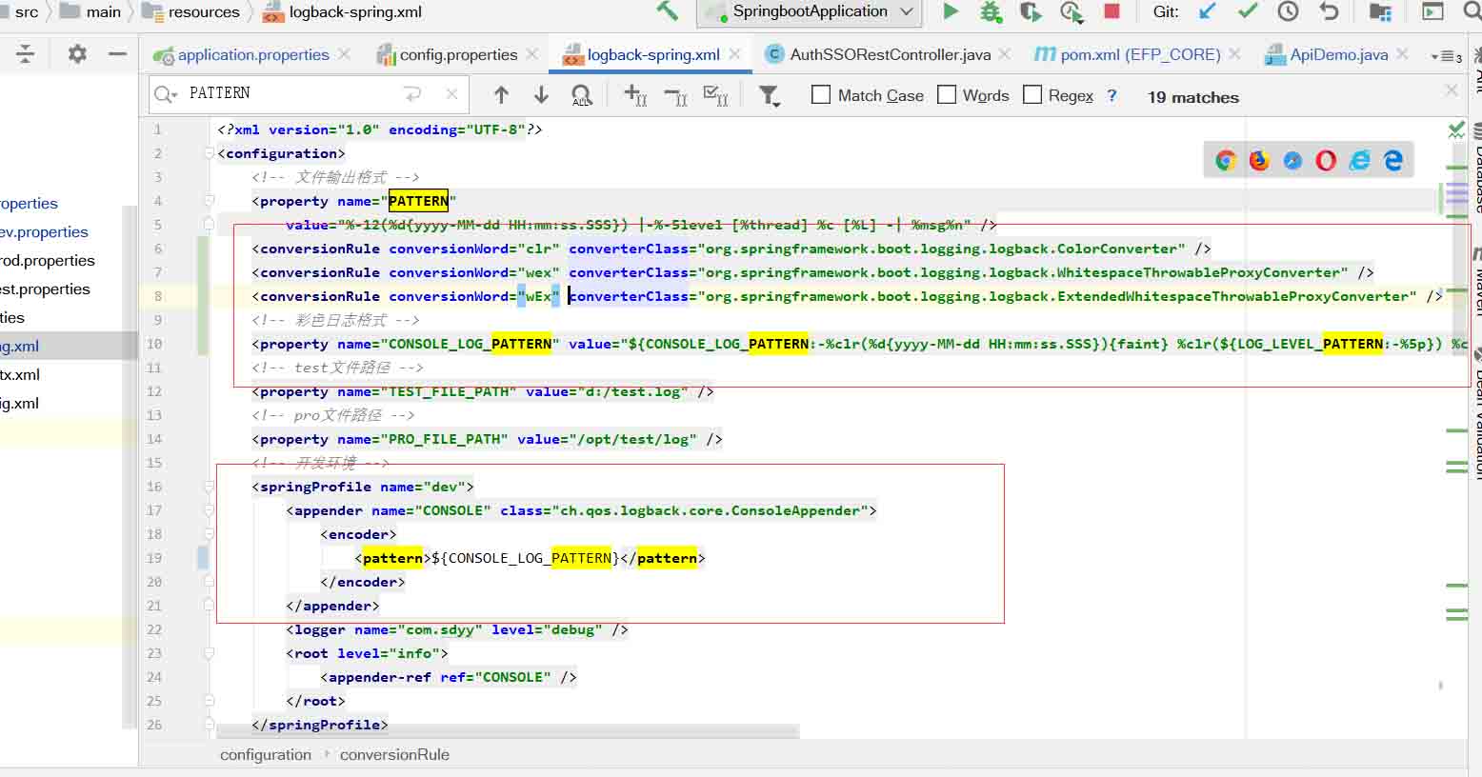Jump to next search occurrence arrow

[541, 94]
